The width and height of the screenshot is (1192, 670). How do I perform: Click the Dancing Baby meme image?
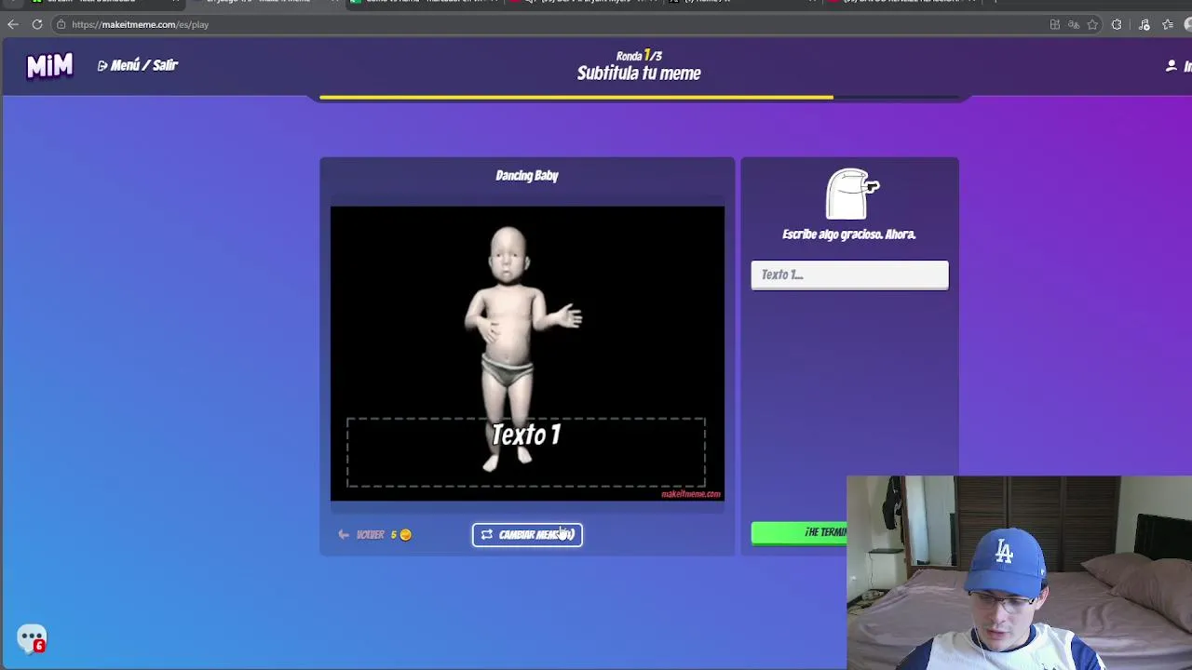click(527, 353)
